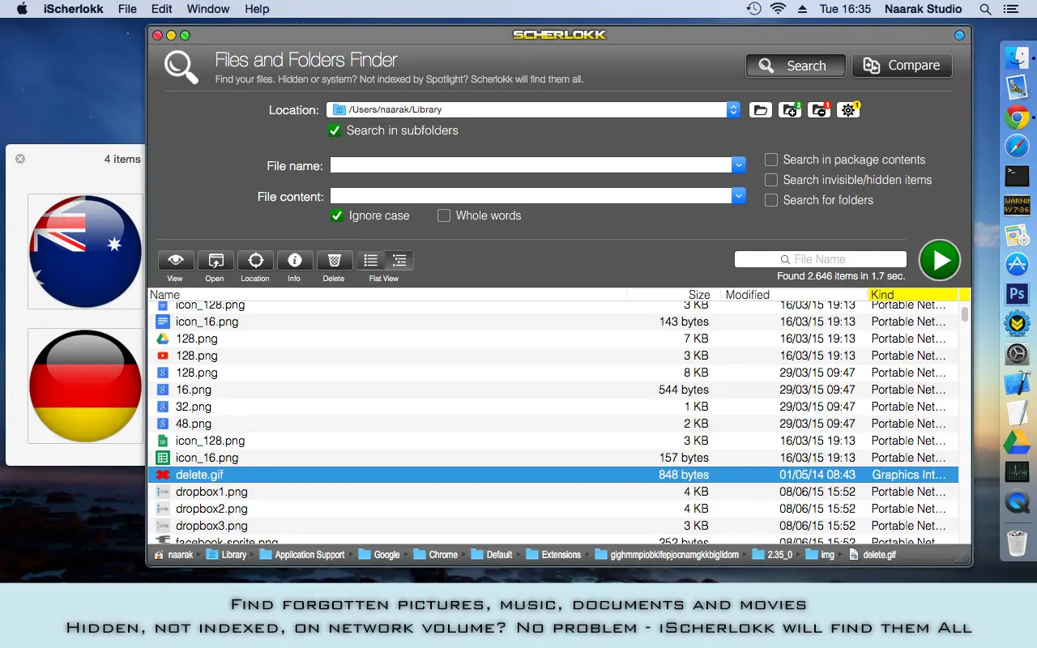Screen dimensions: 1037x648
Task: Click Application Support in path bar
Action: (301, 555)
